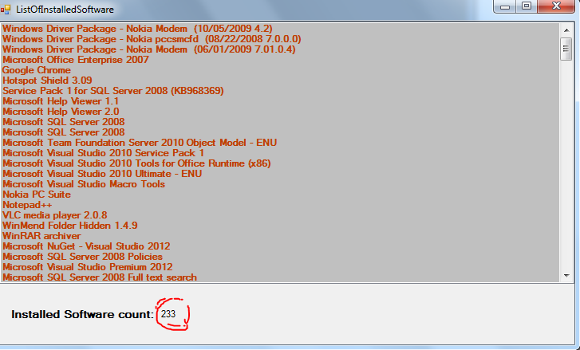580x350 pixels.
Task: Click the installed software count value 233
Action: click(168, 314)
